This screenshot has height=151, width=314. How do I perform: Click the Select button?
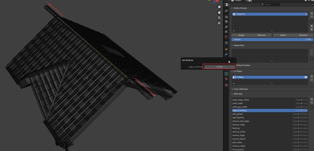tap(283, 35)
